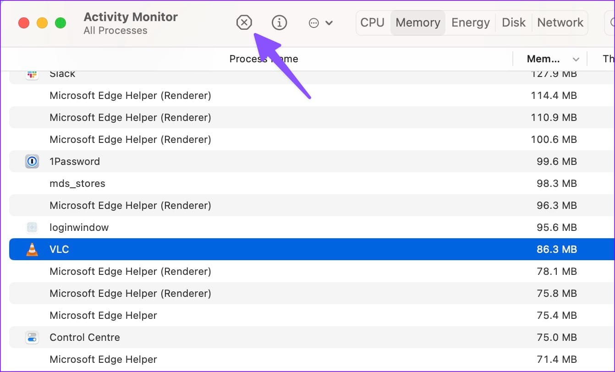The height and width of the screenshot is (372, 615).
Task: Click the ellipsis more-options icon
Action: 314,23
